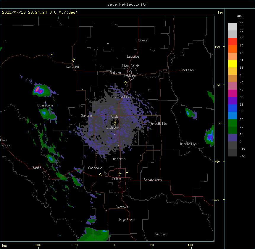This screenshot has width=255, height=249.
Task: Click the RockyMH label
Action: pos(72,67)
